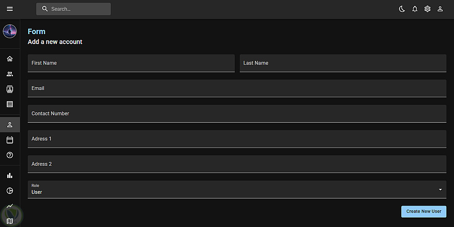Expand the Role dropdown
Screen dimensions: 454x227
point(237,189)
